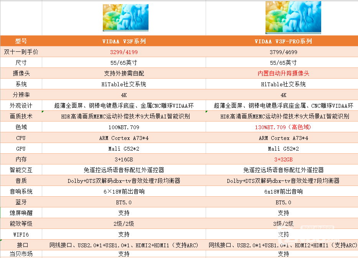This screenshot has height=258, width=358.
Task: Select the 双十一到手价 row label
Action: pyautogui.click(x=21, y=52)
